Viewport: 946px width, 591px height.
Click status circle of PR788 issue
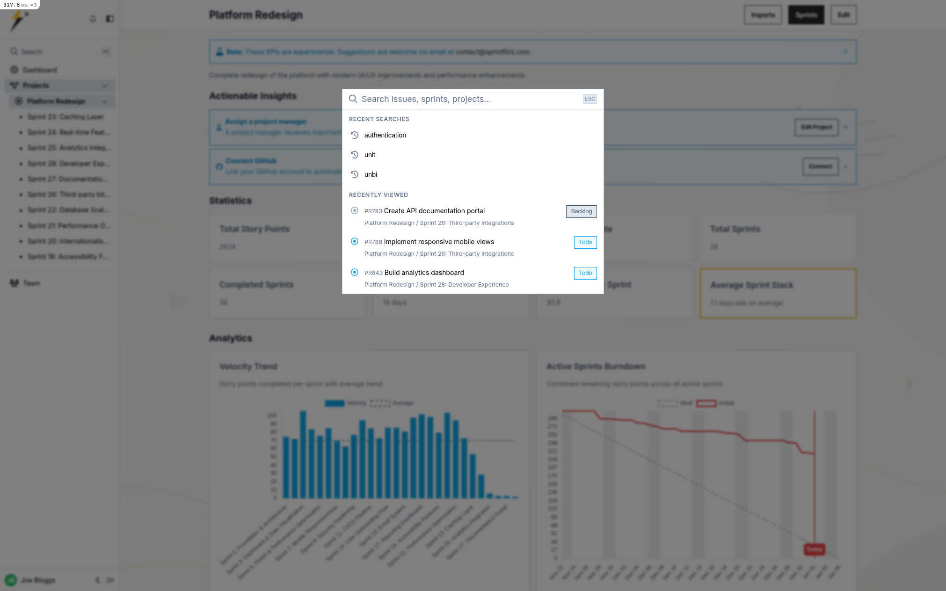click(355, 242)
